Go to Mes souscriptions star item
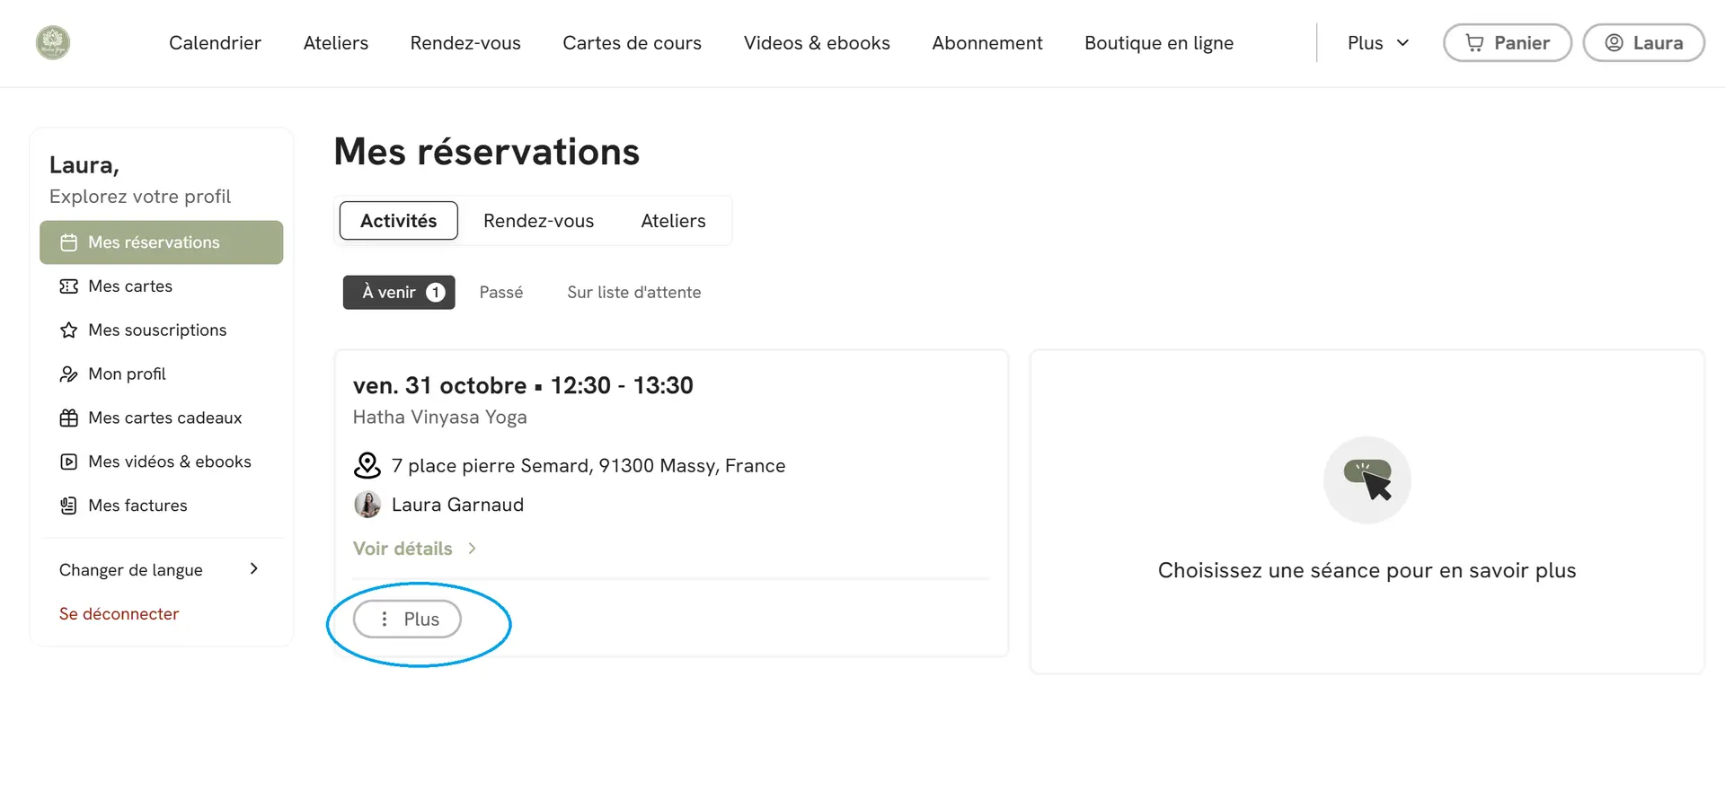Image resolution: width=1725 pixels, height=809 pixels. tap(157, 330)
